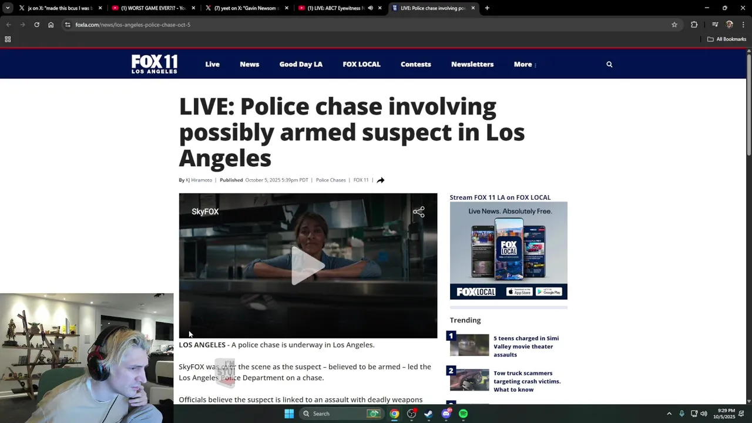Click the share icon on the SkyFOX video
Screen dimensions: 752x423
point(418,212)
